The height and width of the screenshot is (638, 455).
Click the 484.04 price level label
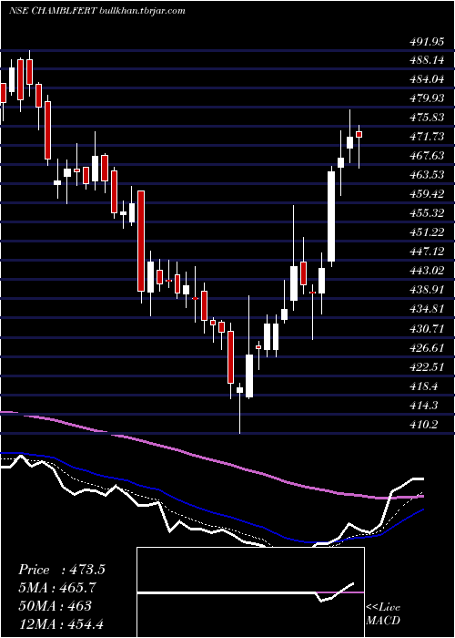426,79
